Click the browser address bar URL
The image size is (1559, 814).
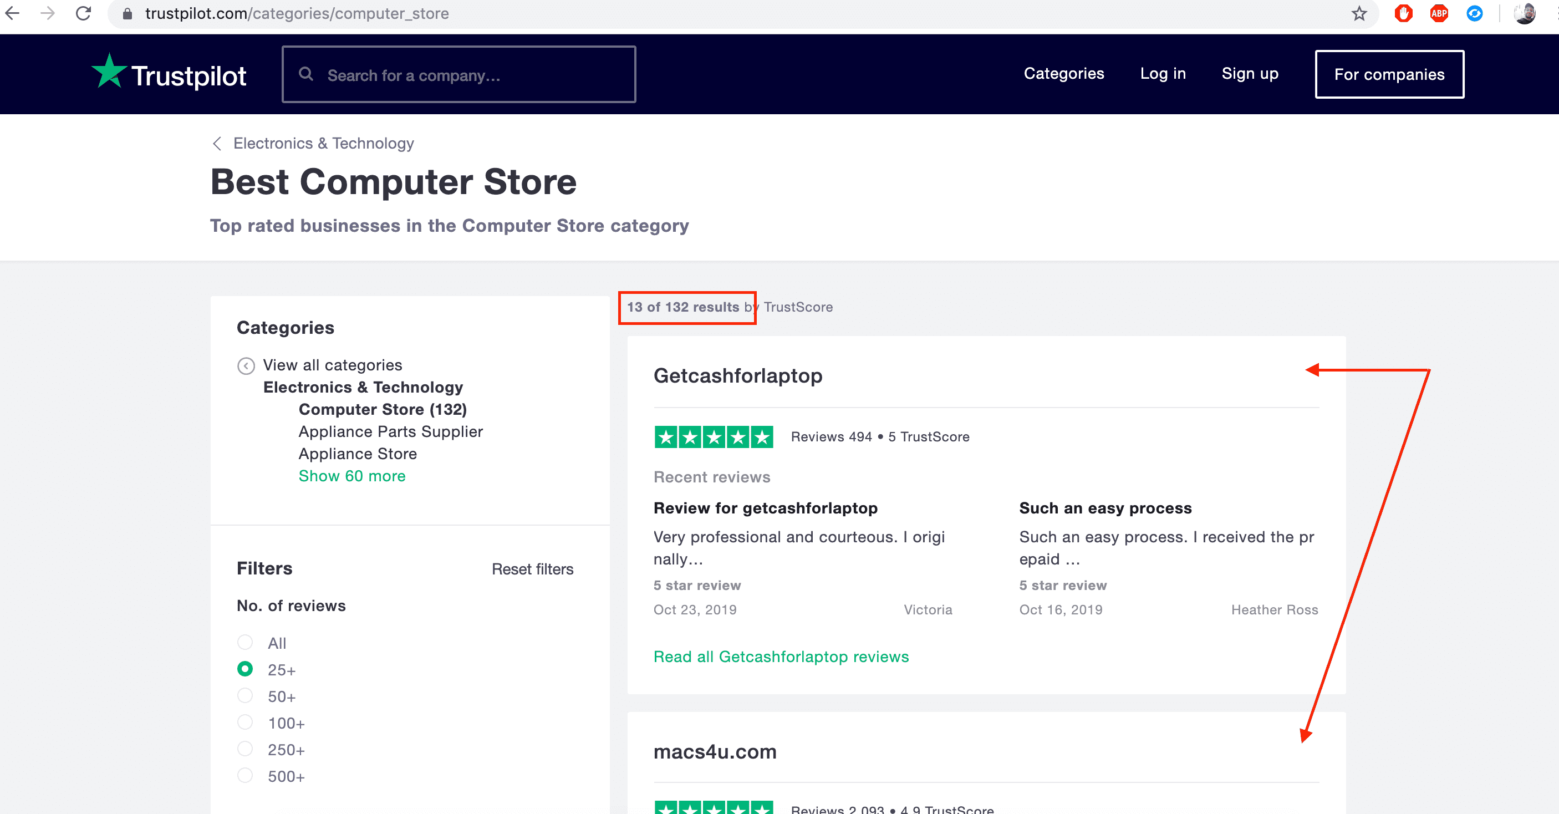tap(297, 13)
